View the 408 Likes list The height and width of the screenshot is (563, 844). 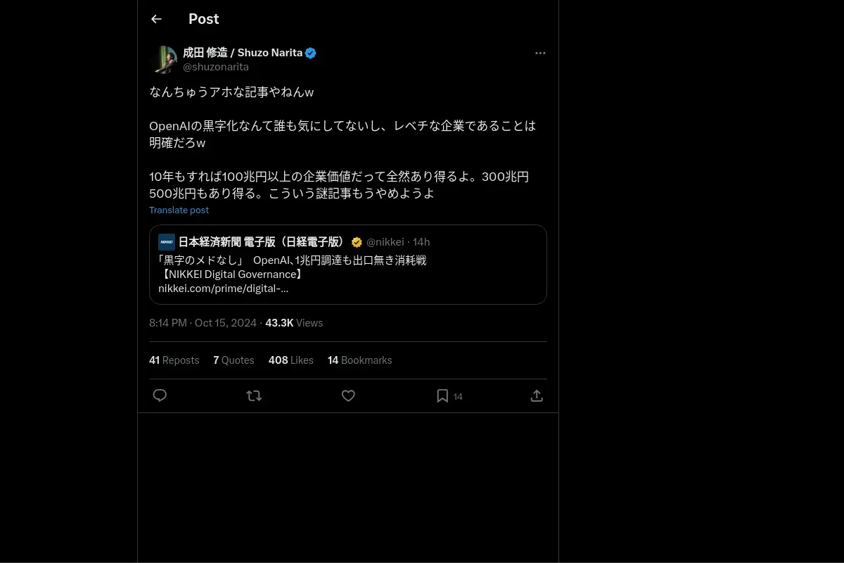click(x=291, y=360)
